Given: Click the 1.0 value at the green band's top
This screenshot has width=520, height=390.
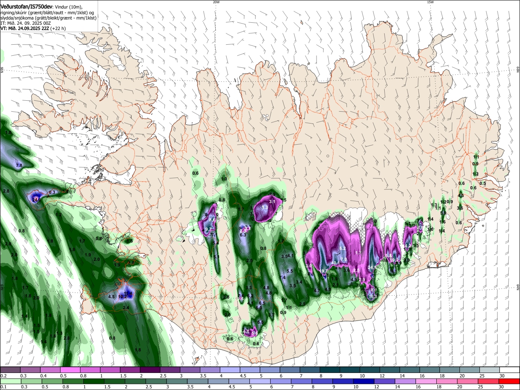Looking at the screenshot, I should tap(224, 179).
